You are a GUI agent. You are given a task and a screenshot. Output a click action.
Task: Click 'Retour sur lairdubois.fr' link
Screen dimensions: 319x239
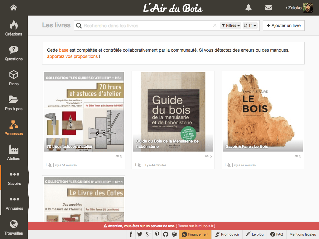pyautogui.click(x=196, y=226)
